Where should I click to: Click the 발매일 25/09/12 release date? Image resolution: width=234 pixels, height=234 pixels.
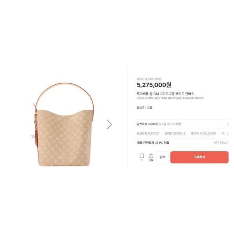[x=175, y=133]
